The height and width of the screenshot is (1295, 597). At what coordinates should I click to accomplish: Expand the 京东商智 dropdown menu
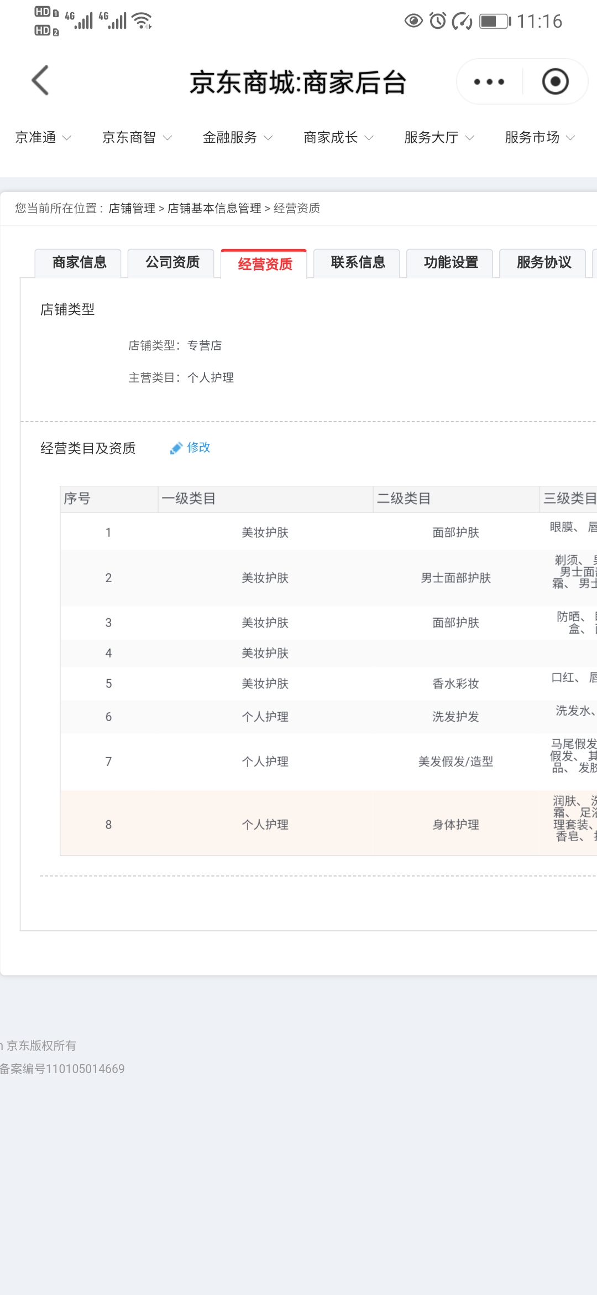pos(137,137)
